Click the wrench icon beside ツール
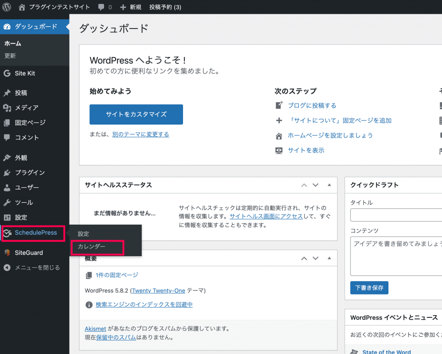The width and height of the screenshot is (442, 354). pos(7,203)
